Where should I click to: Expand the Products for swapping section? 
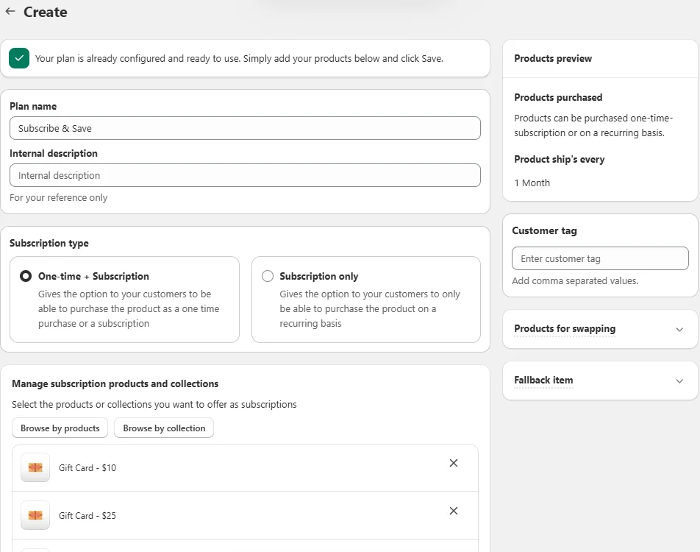(679, 330)
